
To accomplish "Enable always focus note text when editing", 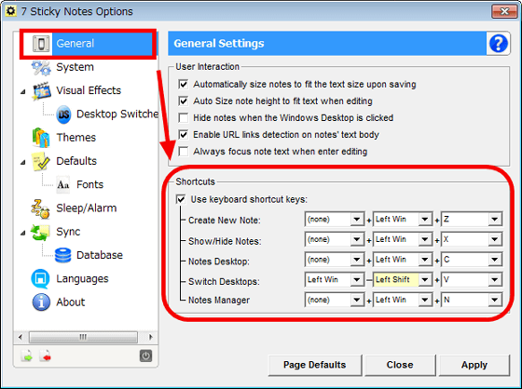I will click(x=183, y=152).
